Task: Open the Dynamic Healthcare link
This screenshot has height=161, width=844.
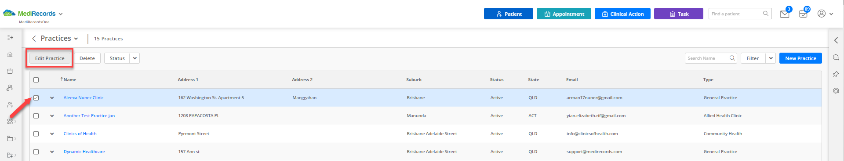Action: point(84,152)
